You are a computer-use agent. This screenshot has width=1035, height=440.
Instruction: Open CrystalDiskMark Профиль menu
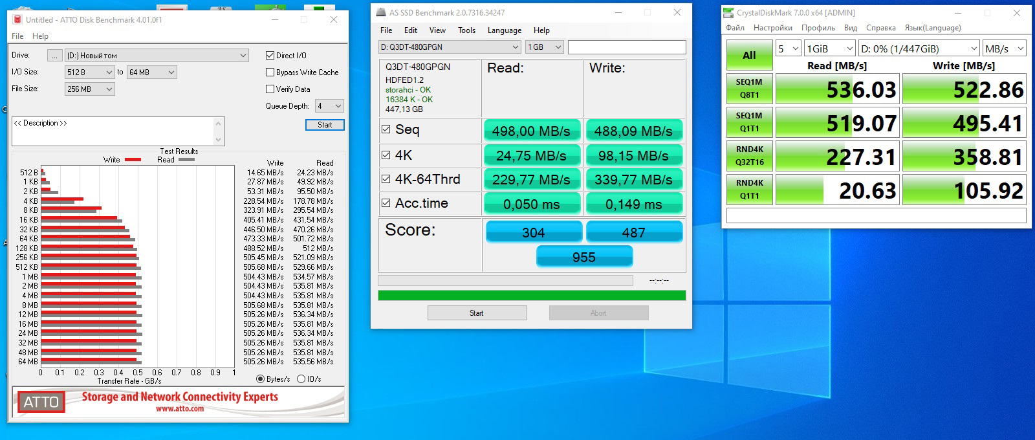[x=818, y=28]
